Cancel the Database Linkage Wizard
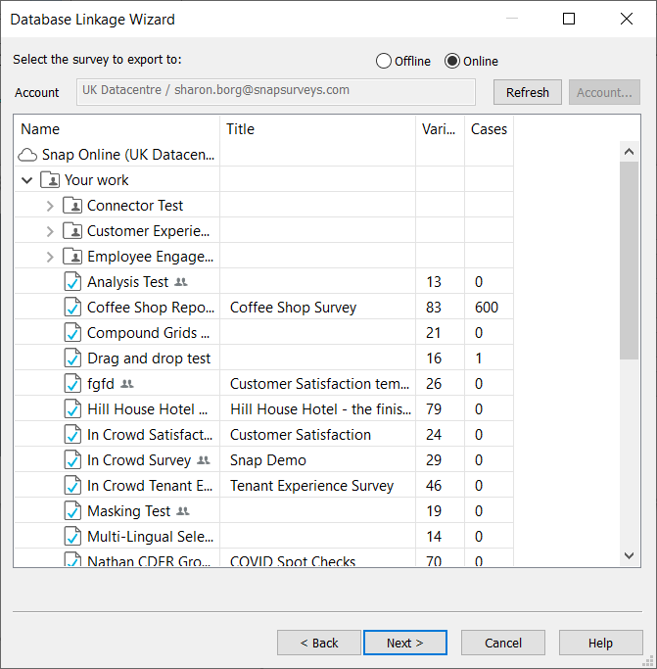The image size is (657, 669). pos(503,643)
